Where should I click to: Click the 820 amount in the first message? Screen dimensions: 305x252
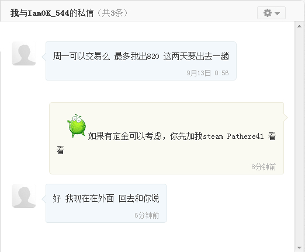(153, 57)
